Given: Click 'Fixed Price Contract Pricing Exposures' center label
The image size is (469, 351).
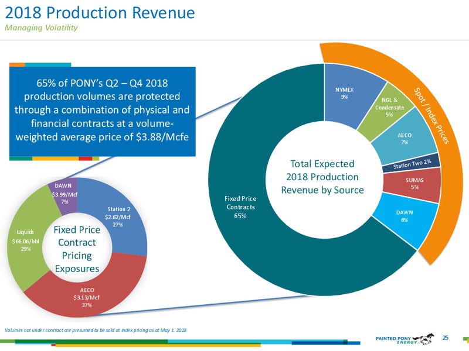Looking at the screenshot, I should tap(77, 249).
